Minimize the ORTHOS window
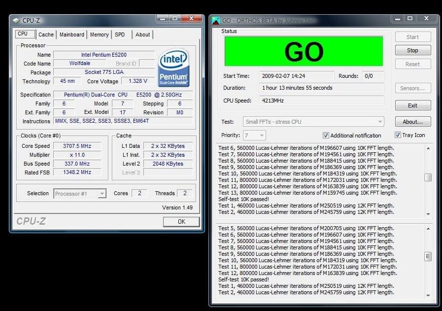442x311 pixels. pyautogui.click(x=398, y=19)
